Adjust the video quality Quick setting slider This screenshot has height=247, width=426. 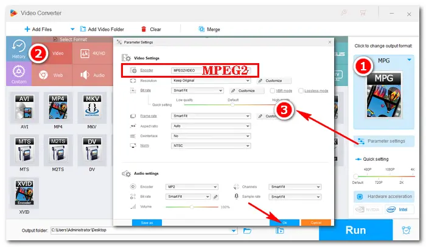click(232, 105)
